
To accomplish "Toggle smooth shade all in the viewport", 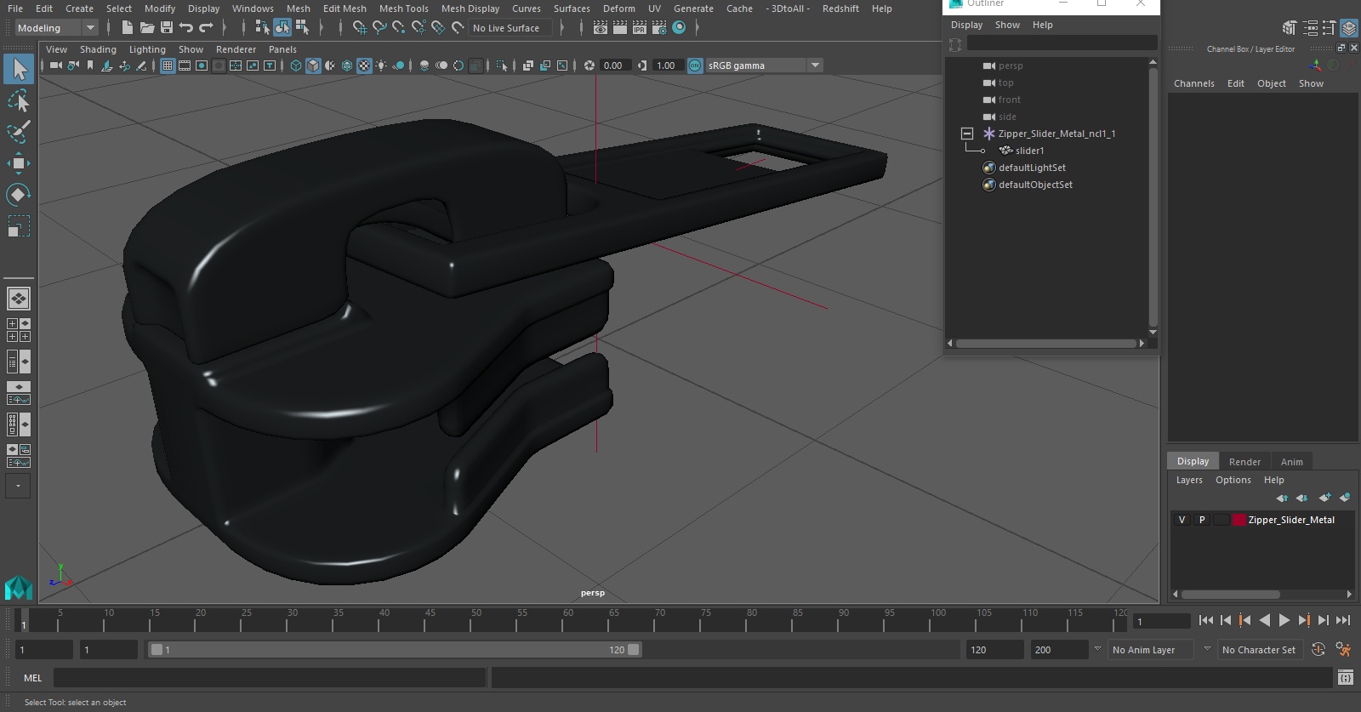I will pos(313,66).
